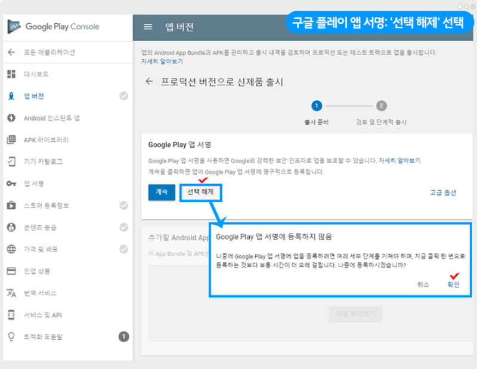Click the 대시보드 dashboard icon
The image size is (477, 369).
pos(11,75)
